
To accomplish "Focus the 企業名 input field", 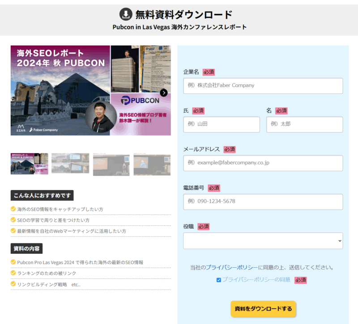I will click(263, 86).
